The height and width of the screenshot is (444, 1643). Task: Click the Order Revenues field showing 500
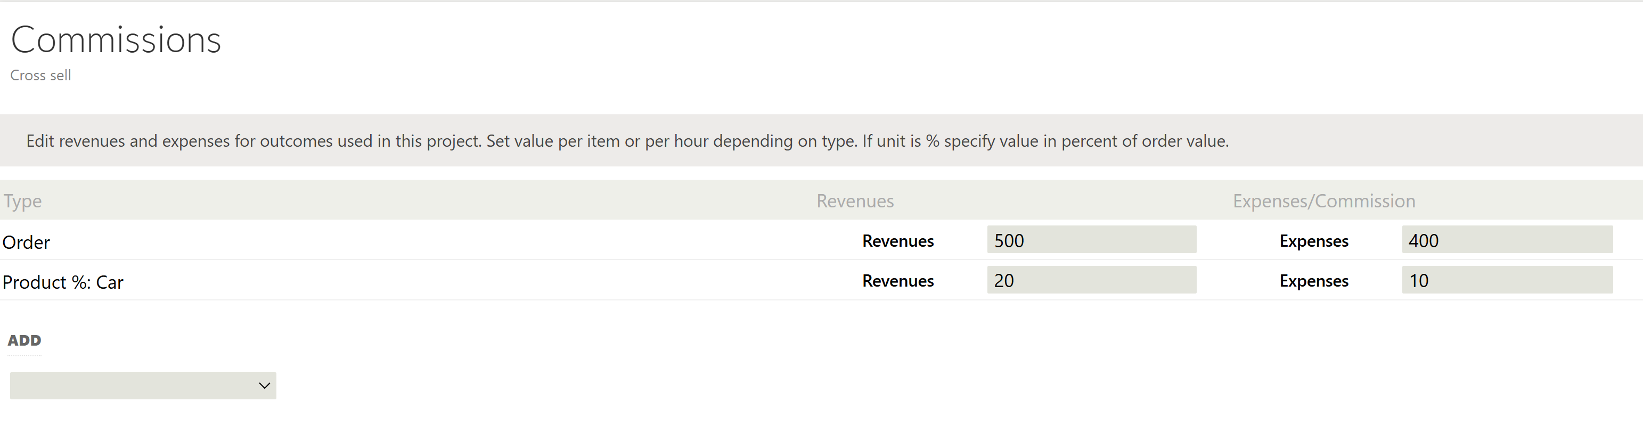point(1091,240)
